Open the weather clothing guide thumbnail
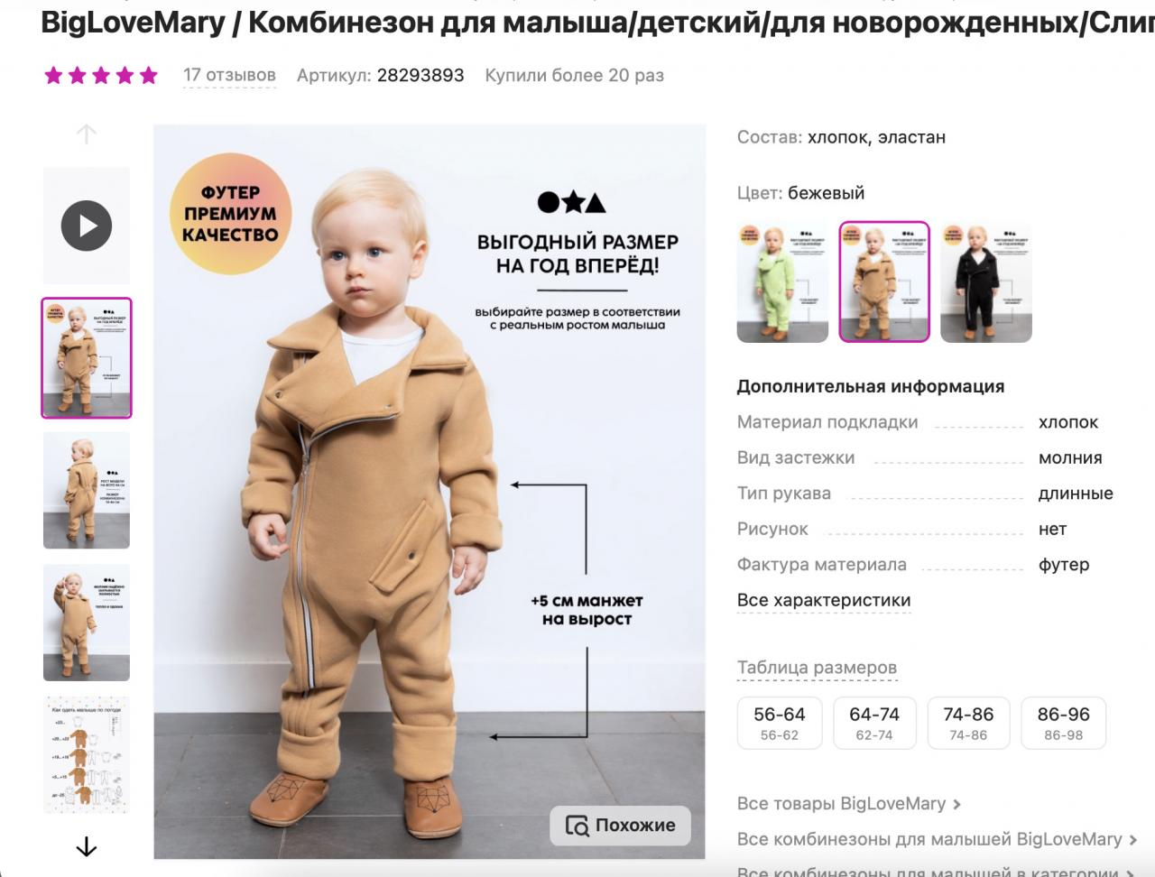 (x=87, y=754)
